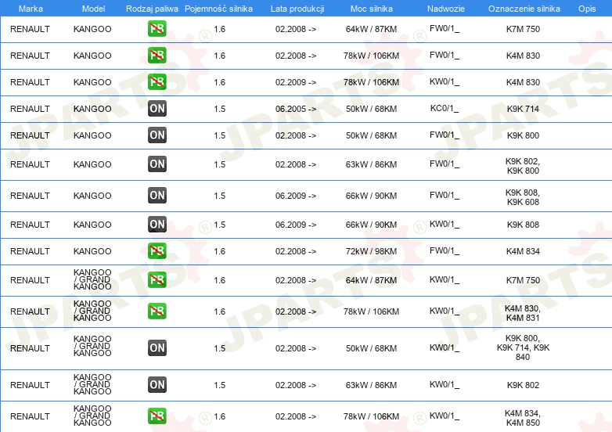
Task: Click the ON diesel icon in the K9K 840 row
Action: pyautogui.click(x=157, y=347)
